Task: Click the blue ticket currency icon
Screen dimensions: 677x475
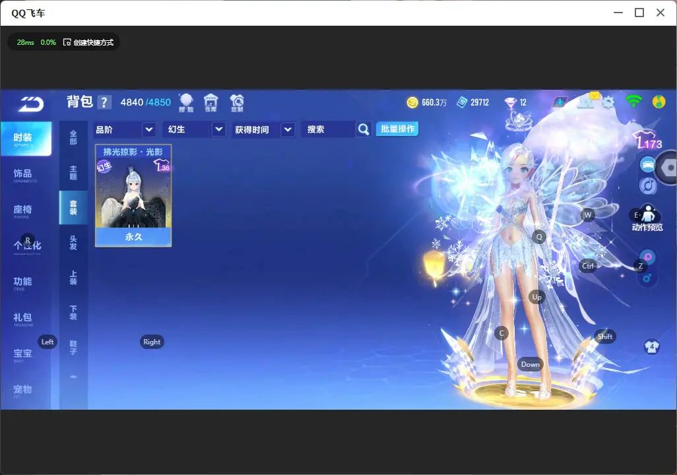Action: 462,102
